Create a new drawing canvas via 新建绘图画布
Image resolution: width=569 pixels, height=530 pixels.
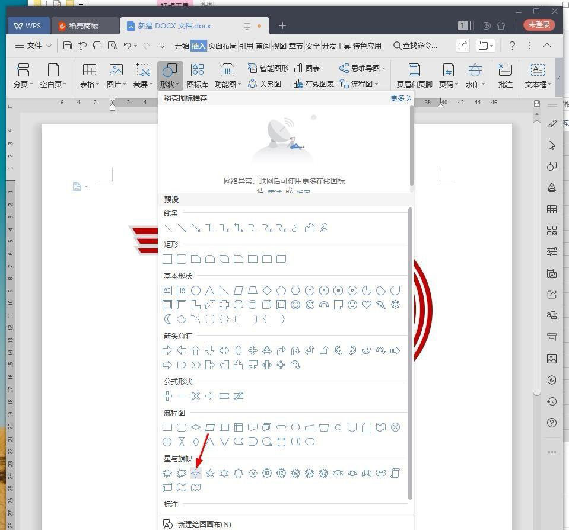pos(204,524)
